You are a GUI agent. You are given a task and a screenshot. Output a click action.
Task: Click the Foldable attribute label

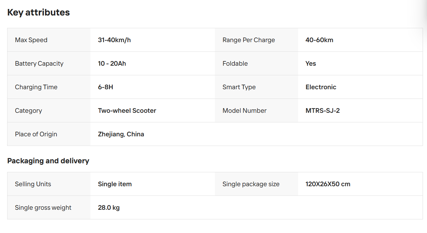(235, 64)
